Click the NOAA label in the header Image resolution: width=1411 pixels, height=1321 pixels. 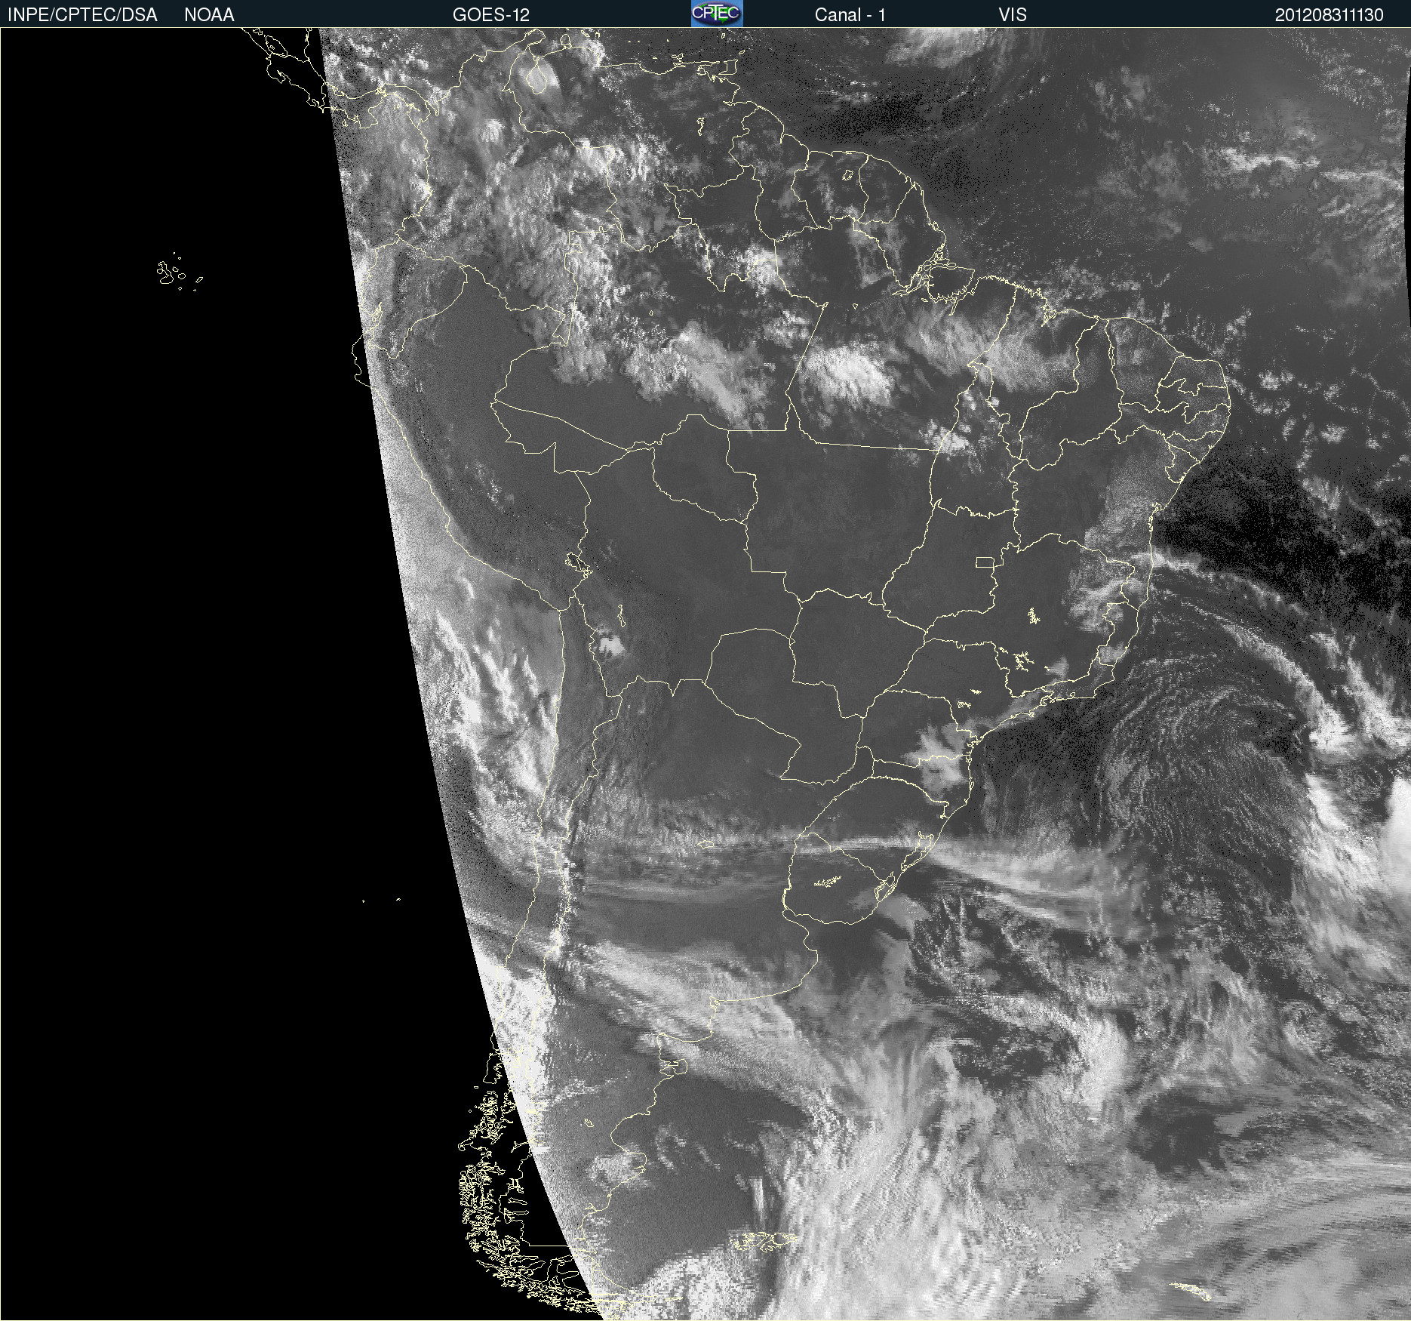pos(209,15)
